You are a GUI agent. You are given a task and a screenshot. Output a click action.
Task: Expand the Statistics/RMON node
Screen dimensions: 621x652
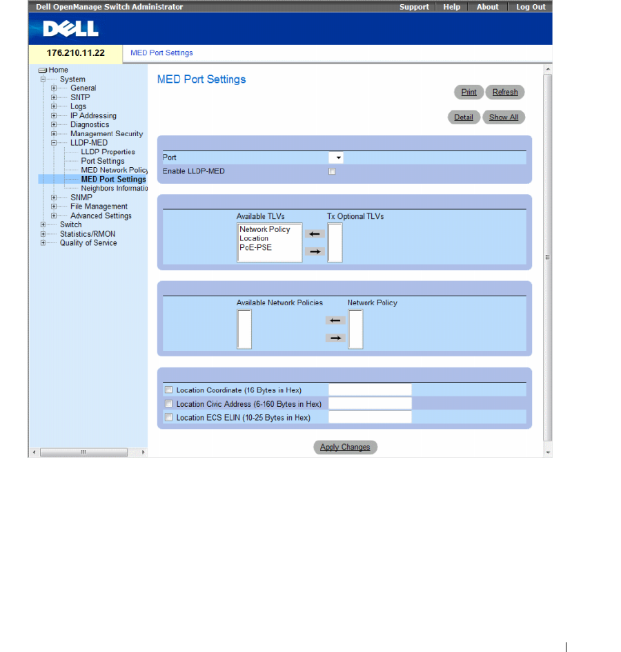pos(43,234)
